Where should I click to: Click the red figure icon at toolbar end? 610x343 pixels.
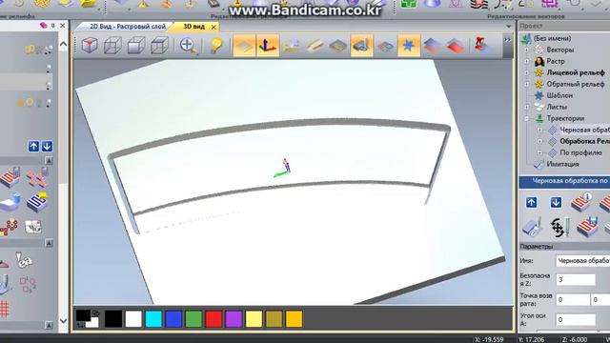[x=483, y=46]
